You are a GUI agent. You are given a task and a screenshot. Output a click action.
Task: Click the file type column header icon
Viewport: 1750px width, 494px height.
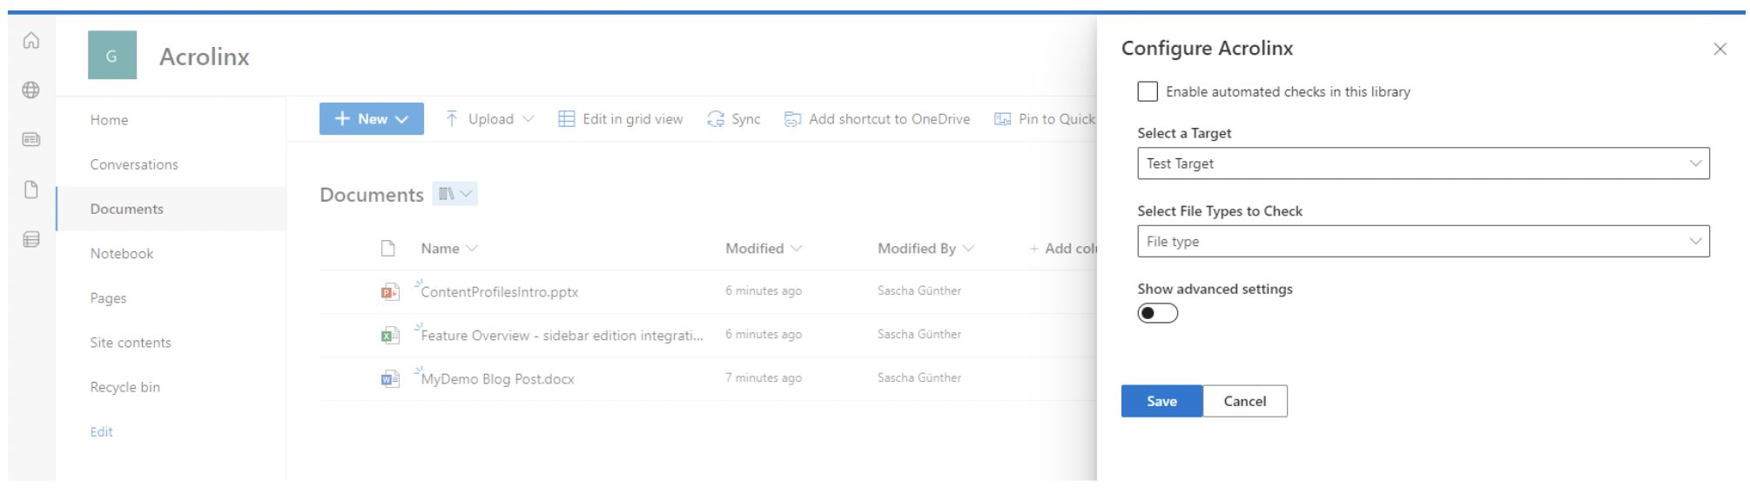click(x=388, y=249)
